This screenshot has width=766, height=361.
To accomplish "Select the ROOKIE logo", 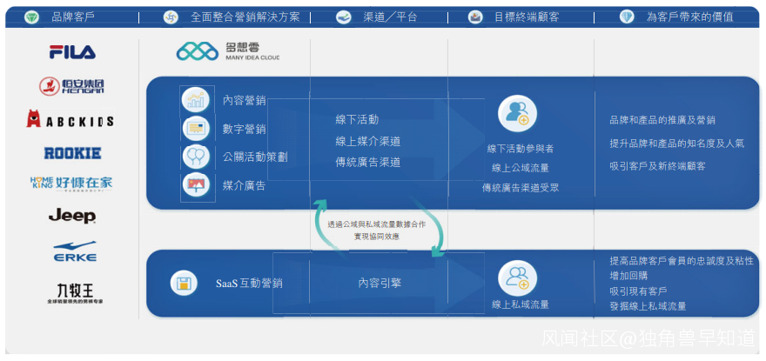I will (73, 153).
